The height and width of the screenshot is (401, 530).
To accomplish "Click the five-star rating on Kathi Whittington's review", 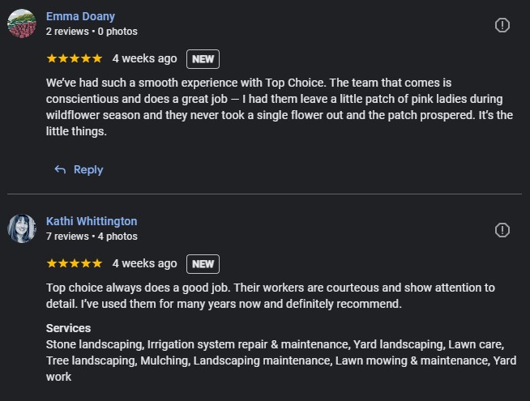I will (x=75, y=263).
